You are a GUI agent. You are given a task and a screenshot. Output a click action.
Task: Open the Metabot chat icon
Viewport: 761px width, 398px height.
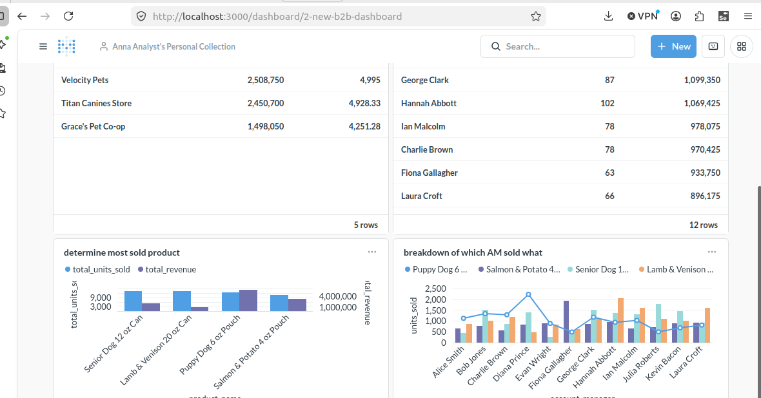[713, 46]
